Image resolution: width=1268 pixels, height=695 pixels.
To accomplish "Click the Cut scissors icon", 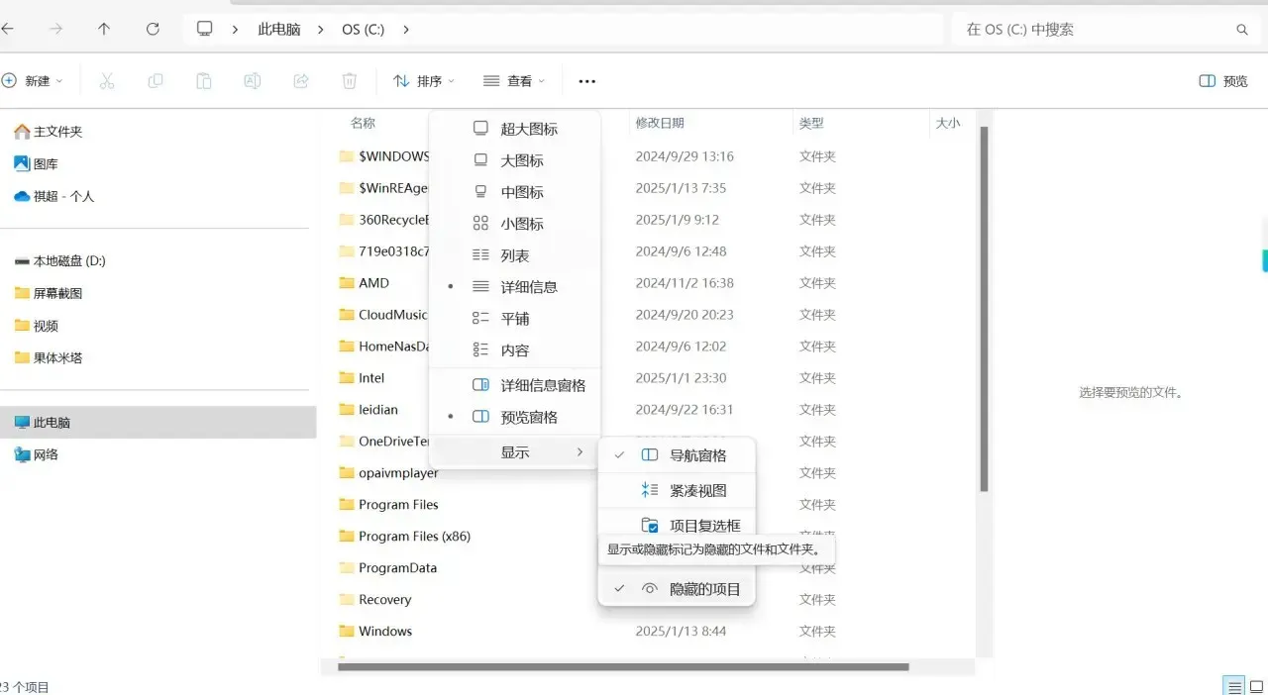I will (x=107, y=81).
